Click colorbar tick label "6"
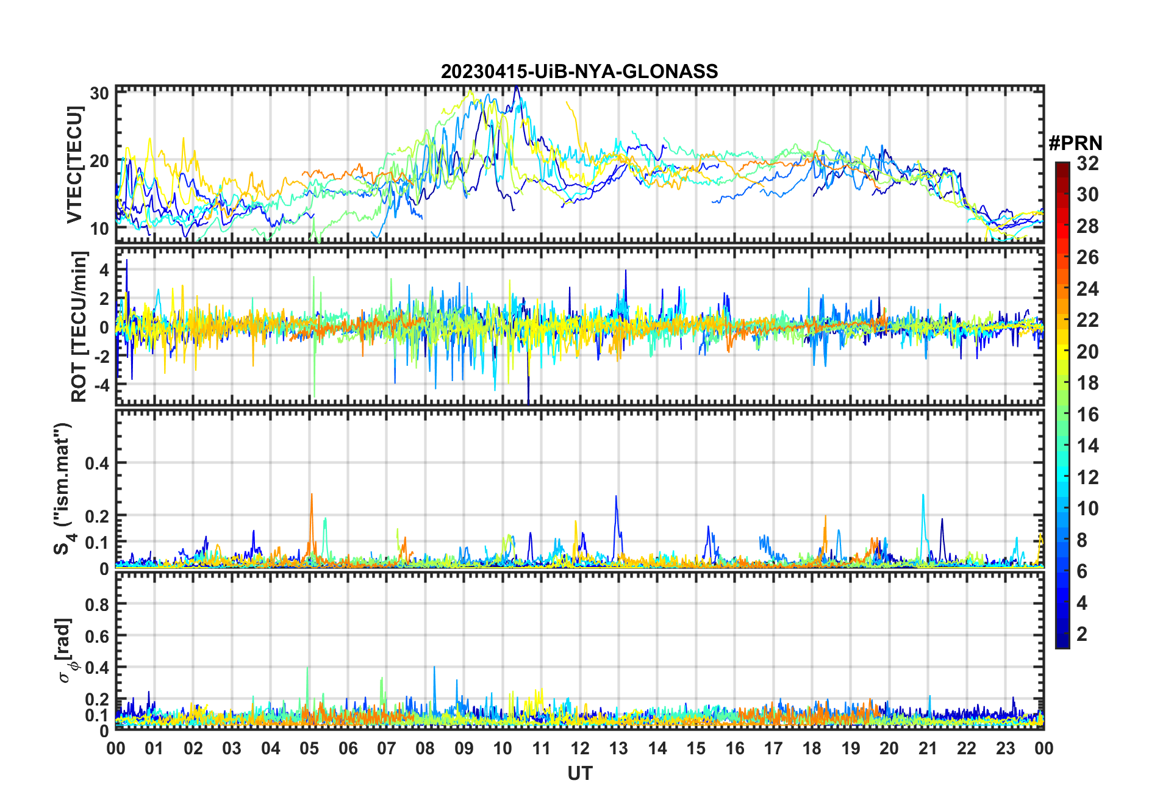This screenshot has height=811, width=1160. 1082,571
